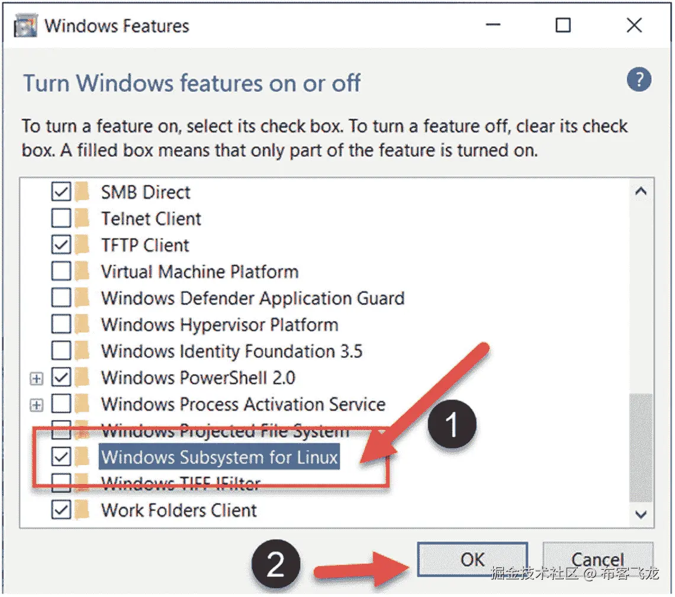Check Windows Process Activation Service box
The height and width of the screenshot is (597, 675).
point(61,404)
